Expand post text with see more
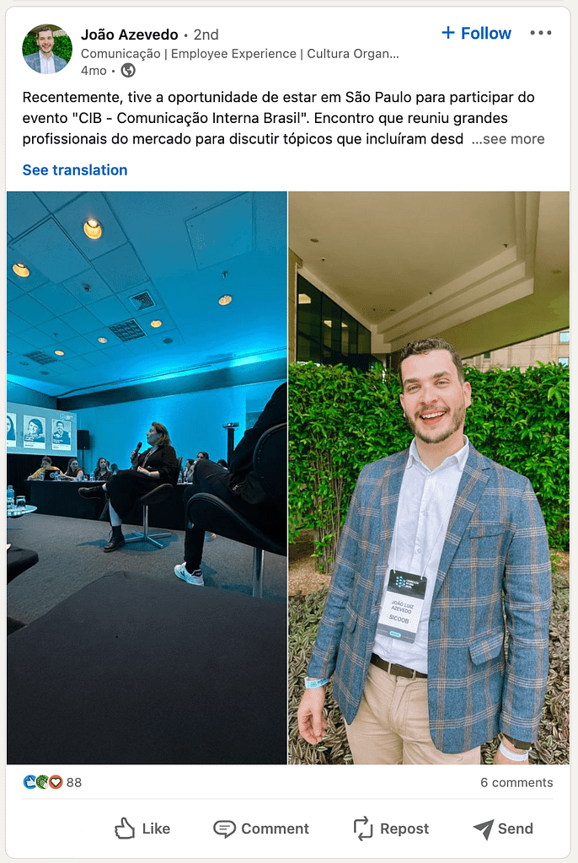This screenshot has height=863, width=578. tap(508, 139)
